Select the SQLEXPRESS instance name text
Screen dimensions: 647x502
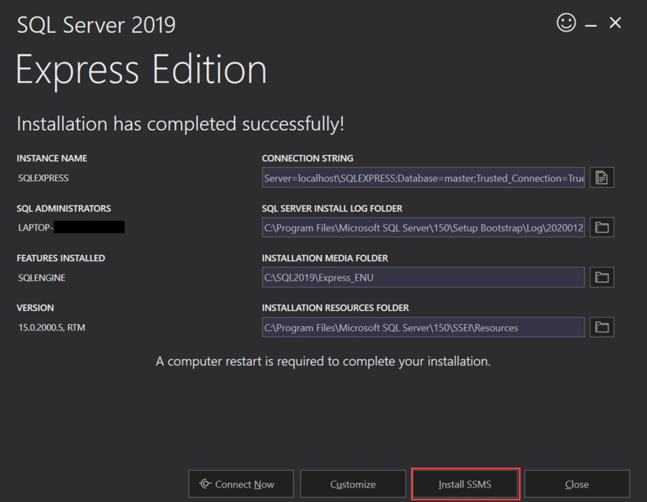click(x=44, y=178)
